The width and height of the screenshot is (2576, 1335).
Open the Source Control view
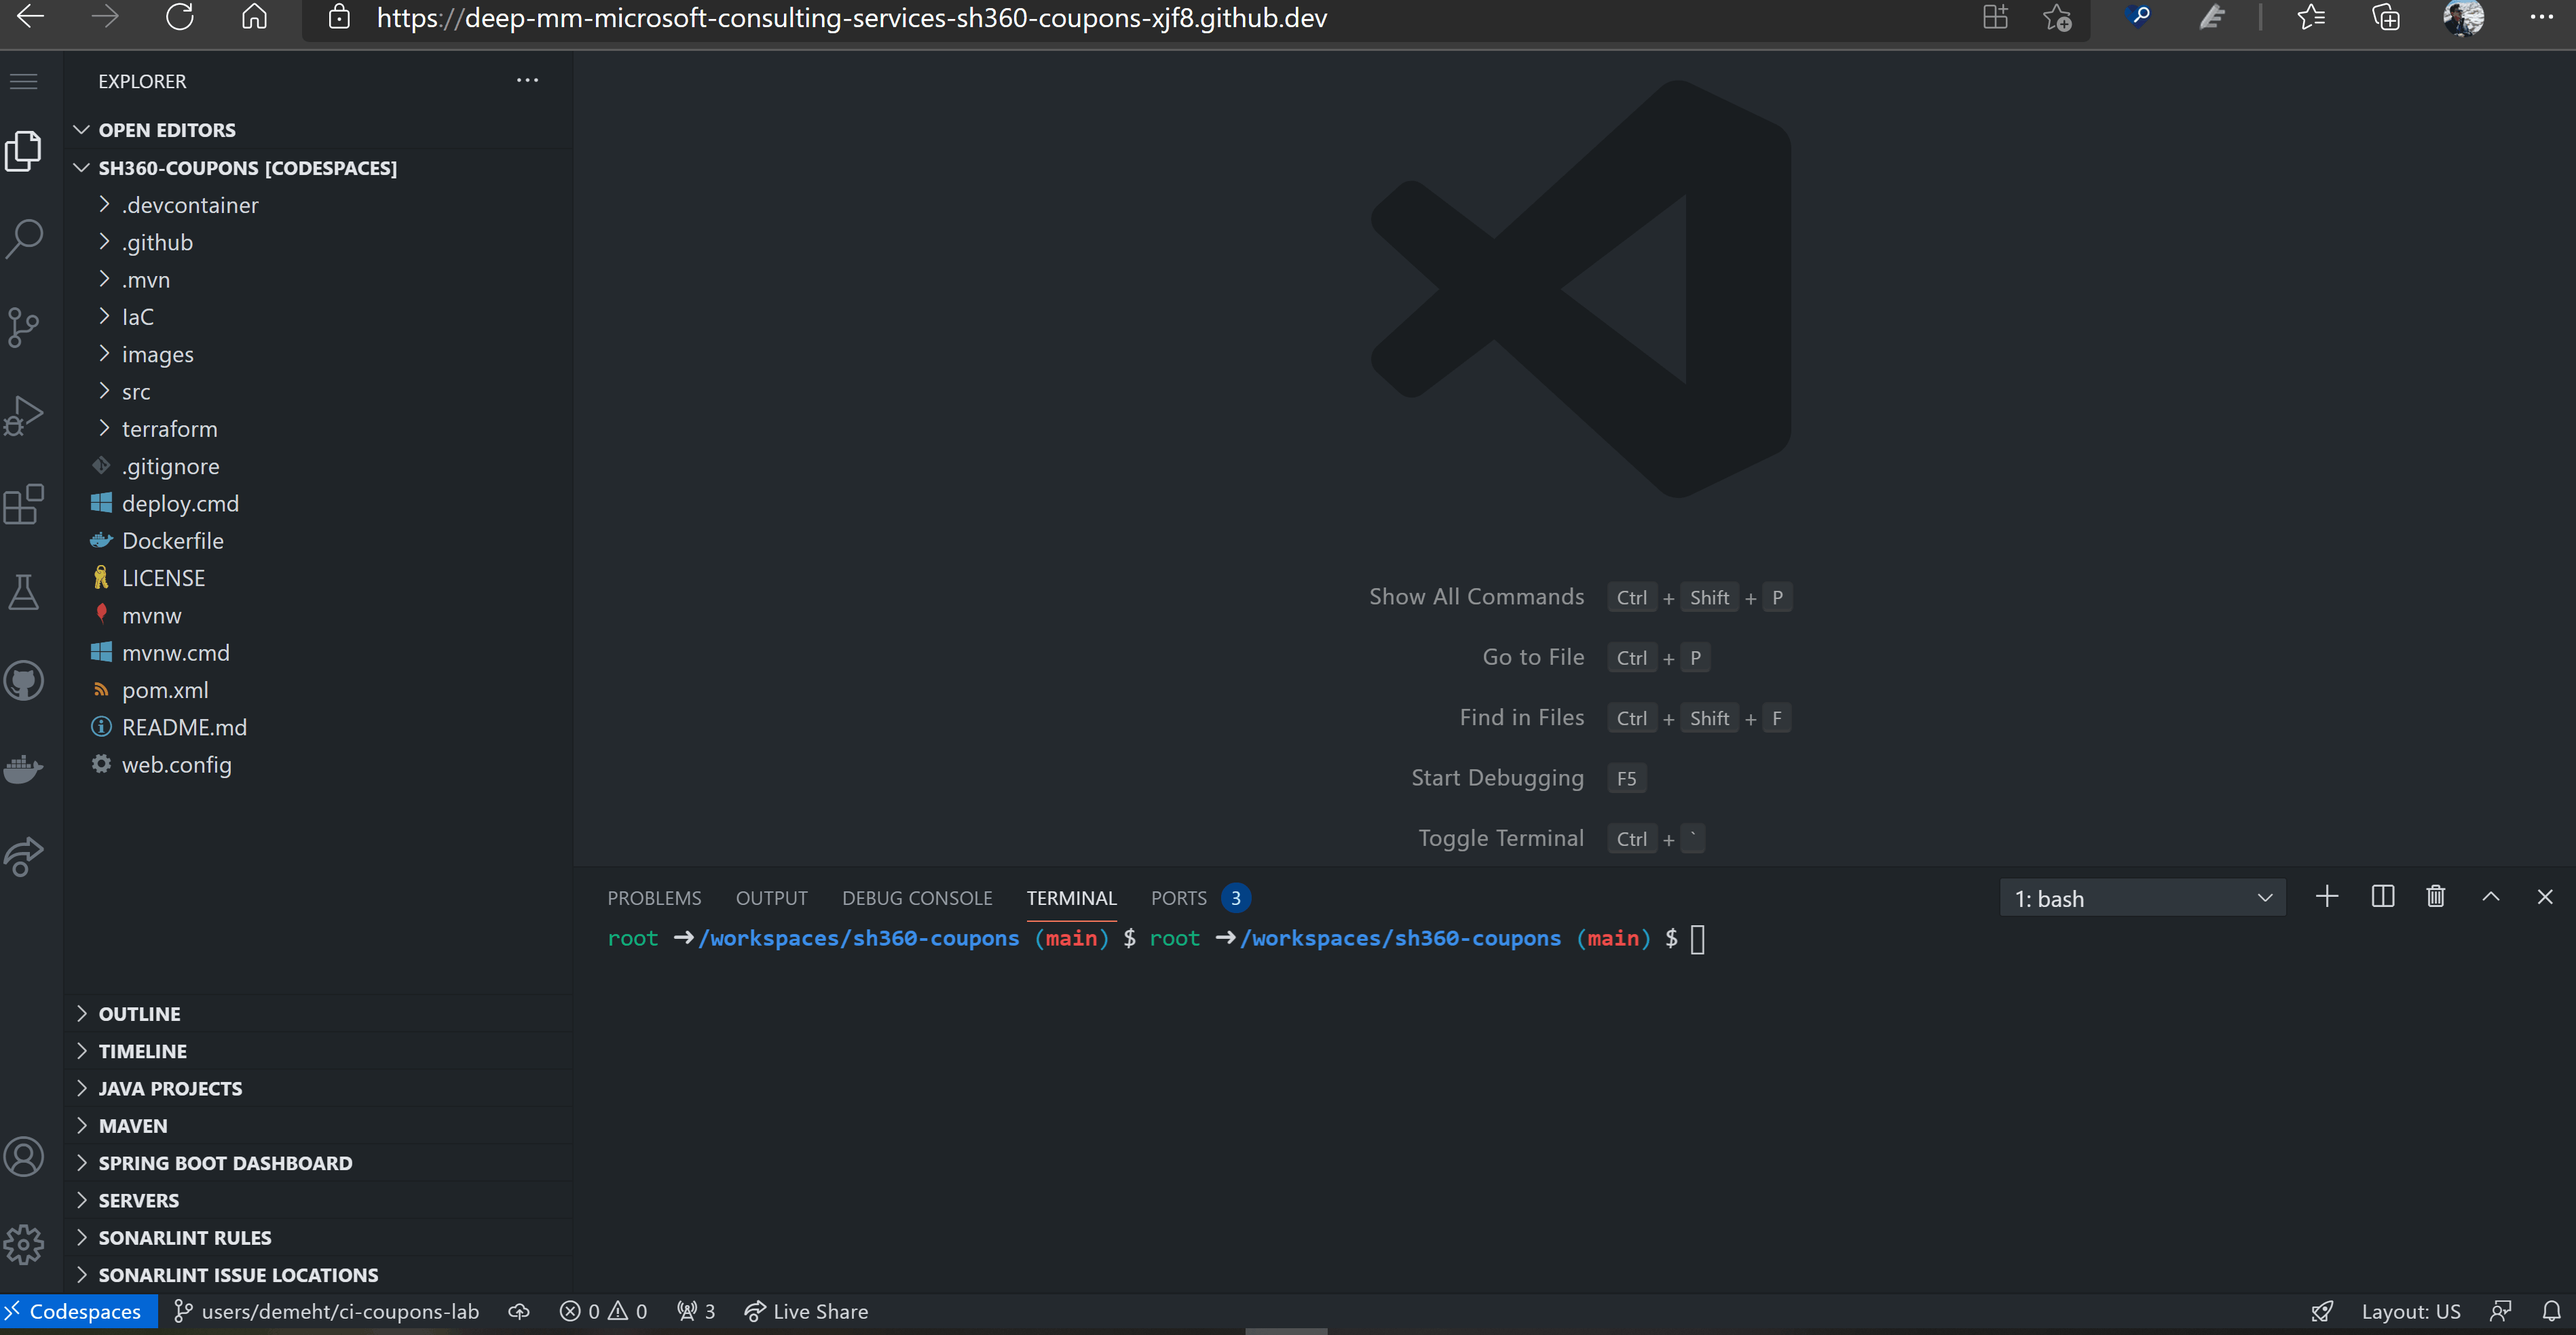(x=24, y=327)
